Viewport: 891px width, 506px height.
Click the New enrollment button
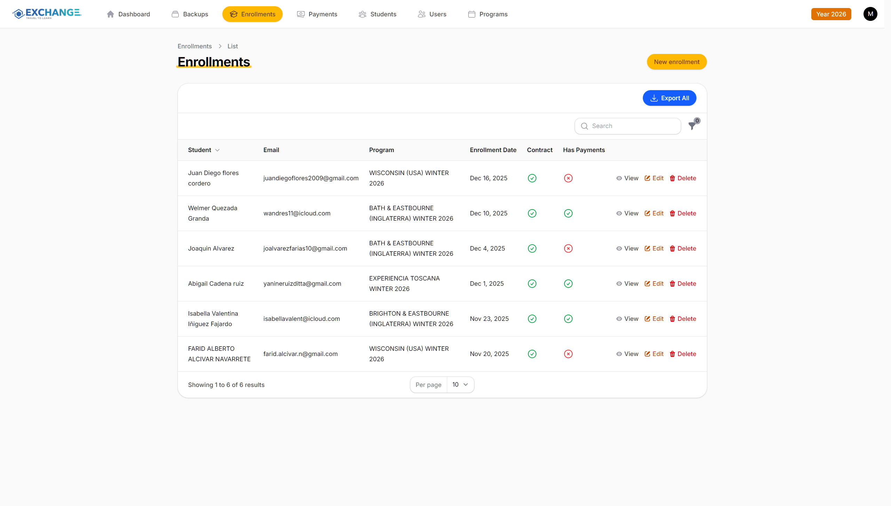click(676, 62)
